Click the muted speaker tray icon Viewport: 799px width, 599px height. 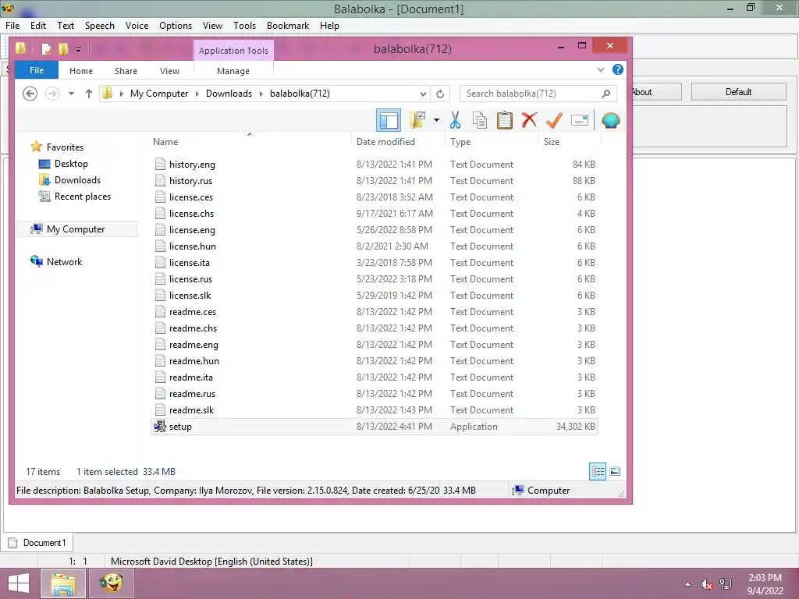706,584
